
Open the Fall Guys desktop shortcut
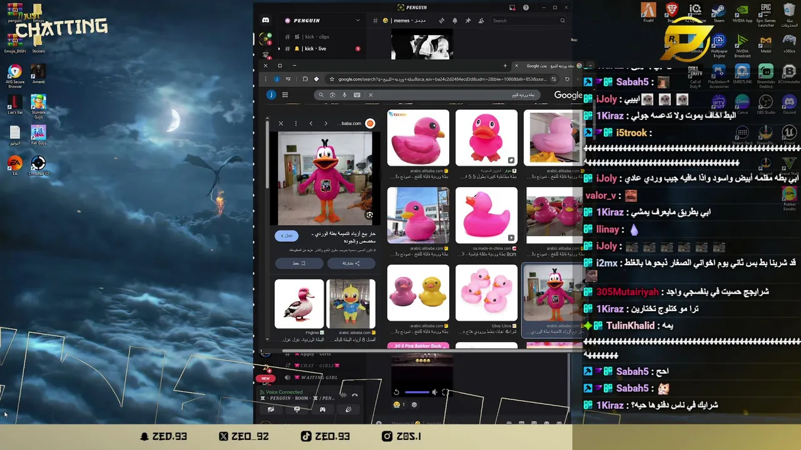[38, 135]
